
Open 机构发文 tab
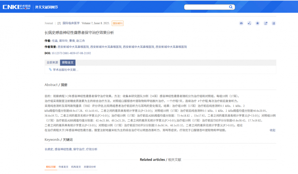click(76, 167)
